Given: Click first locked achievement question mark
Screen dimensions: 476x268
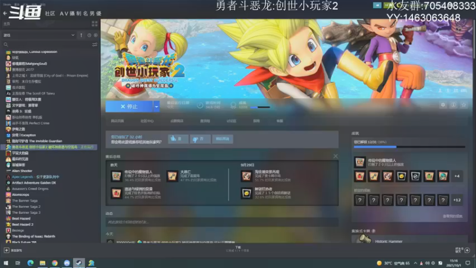Looking at the screenshot, I should pos(360,200).
